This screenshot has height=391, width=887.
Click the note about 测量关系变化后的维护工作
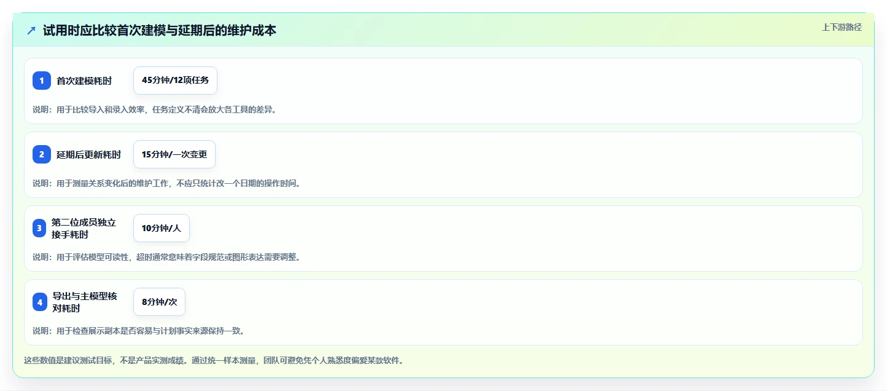click(166, 183)
